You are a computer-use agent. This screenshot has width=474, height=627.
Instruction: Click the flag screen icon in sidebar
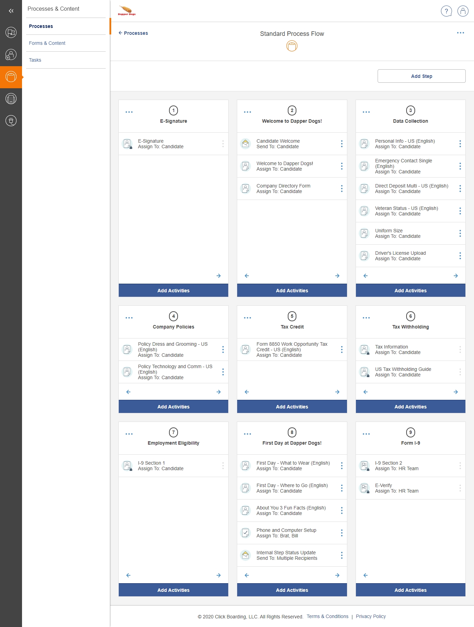pos(11,33)
